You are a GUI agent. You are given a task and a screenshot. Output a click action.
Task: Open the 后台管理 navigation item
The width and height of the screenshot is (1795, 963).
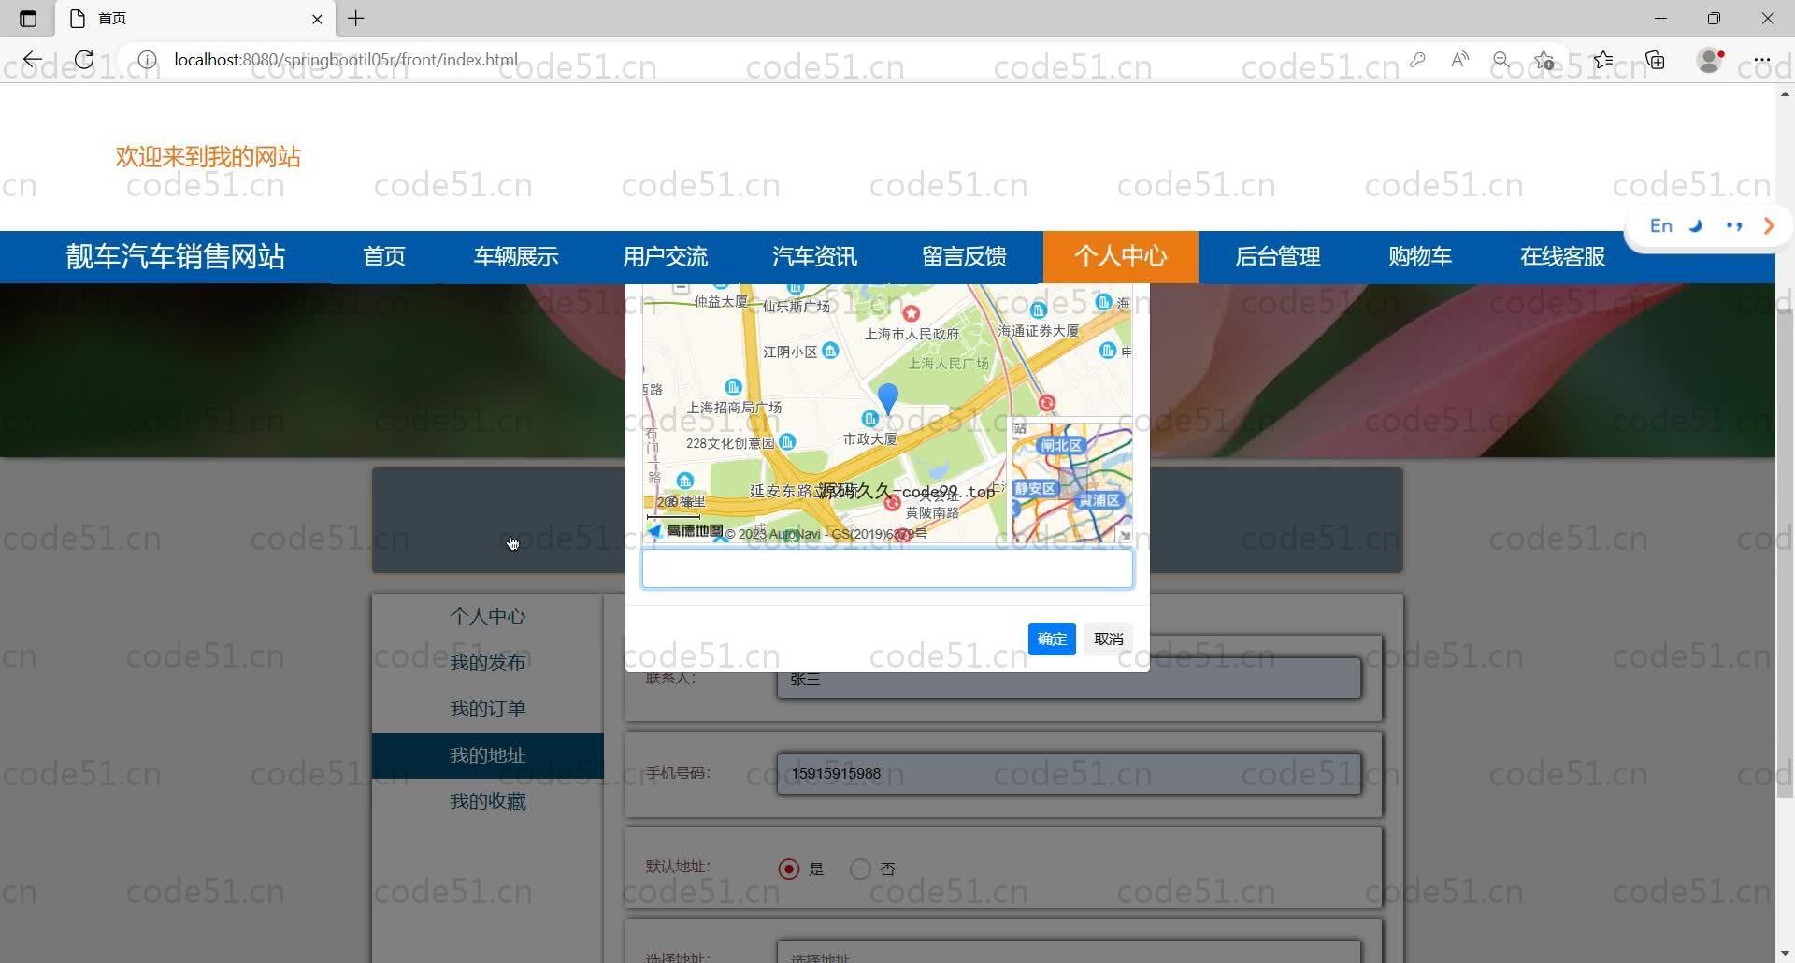pos(1278,257)
